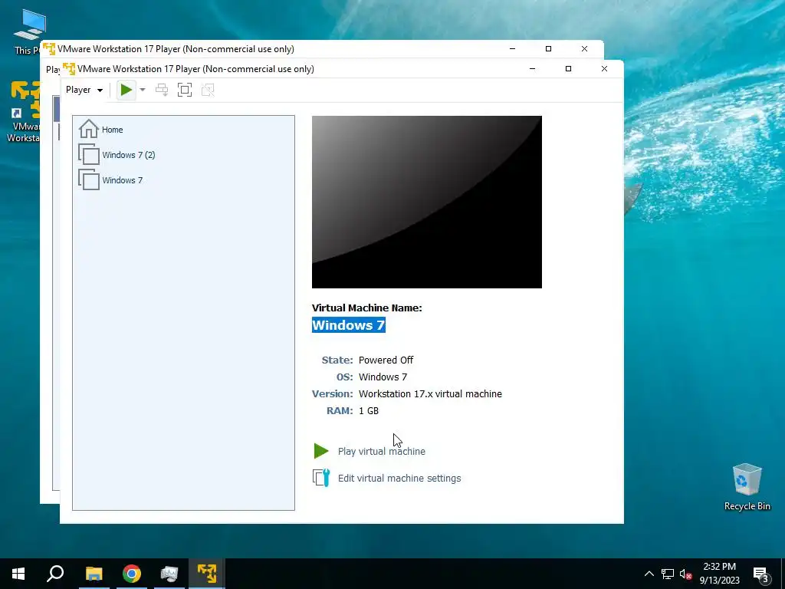
Task: Open the Player menu dropdown
Action: 84,90
